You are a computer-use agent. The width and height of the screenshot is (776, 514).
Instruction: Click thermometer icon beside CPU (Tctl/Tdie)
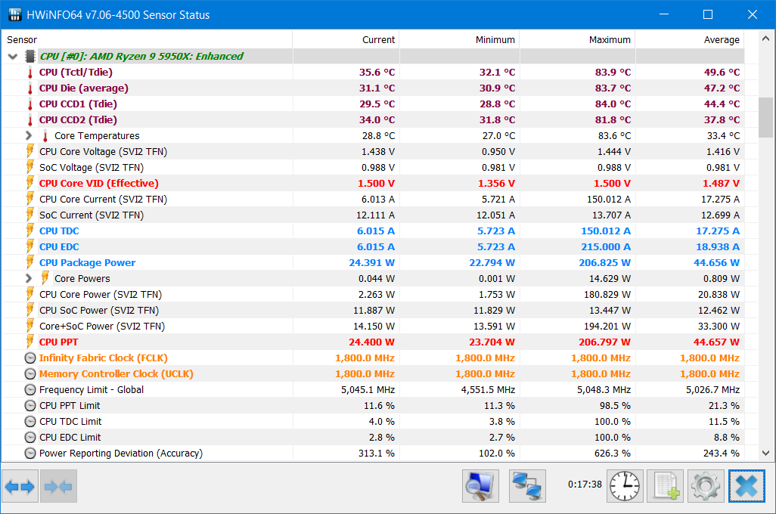(30, 73)
